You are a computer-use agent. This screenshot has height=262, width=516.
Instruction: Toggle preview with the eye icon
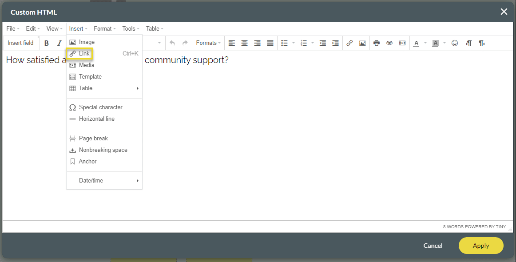pos(389,43)
